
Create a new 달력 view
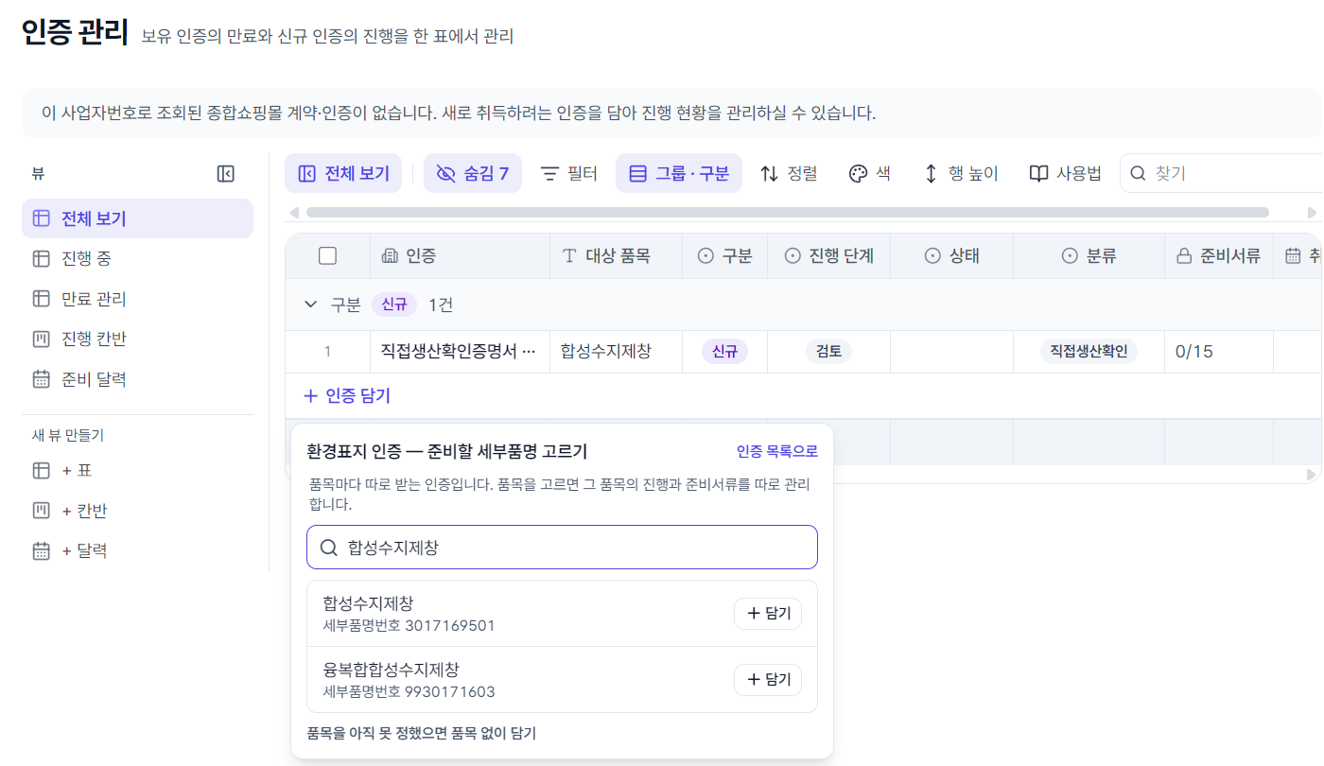pos(137,550)
